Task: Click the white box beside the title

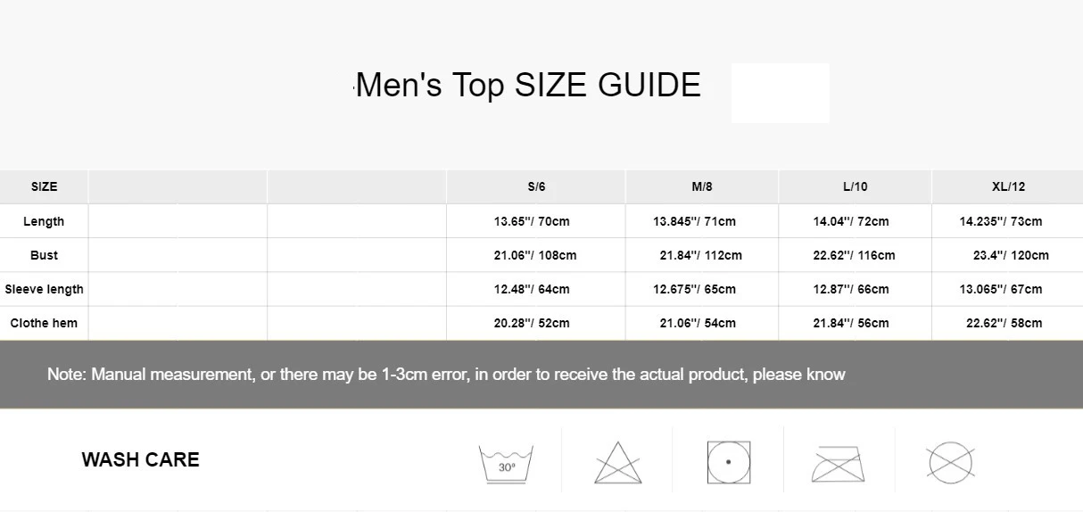Action: 780,93
